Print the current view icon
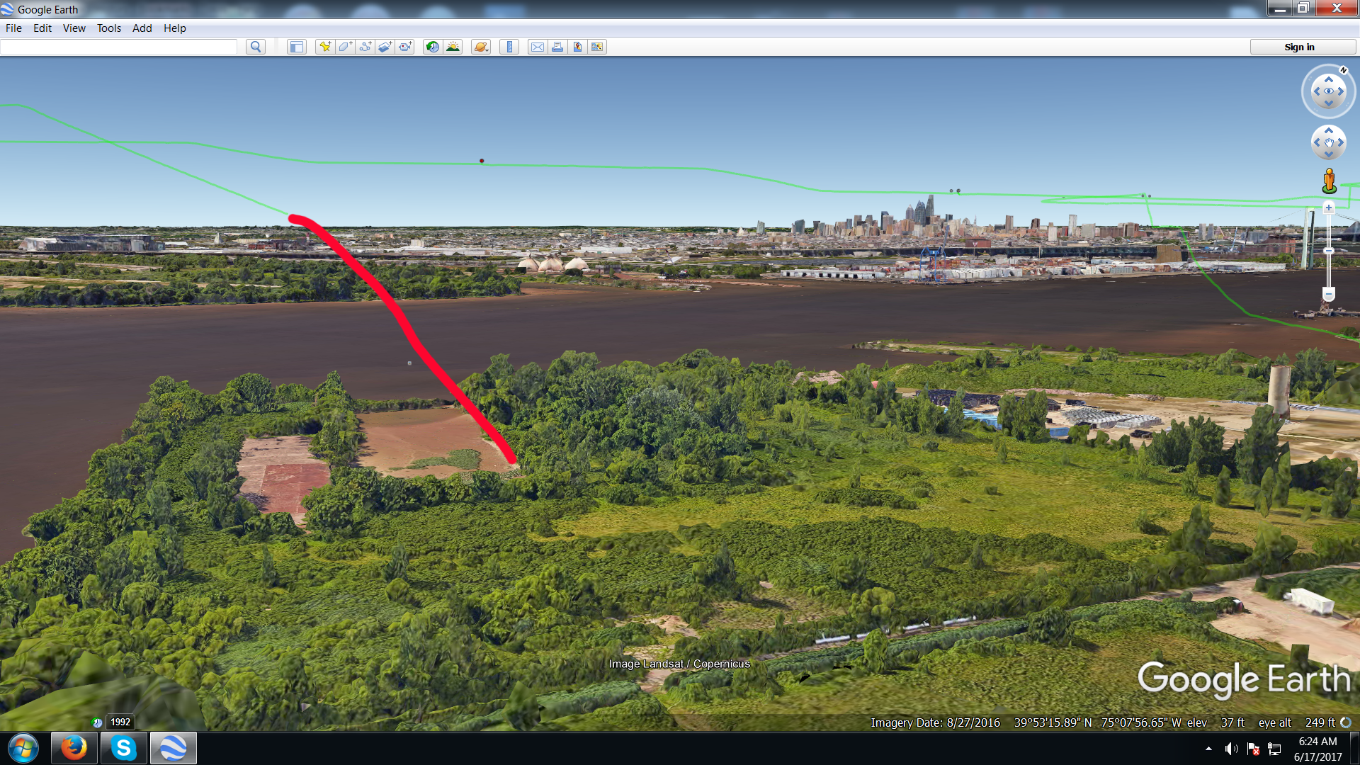The image size is (1360, 765). pyautogui.click(x=557, y=47)
